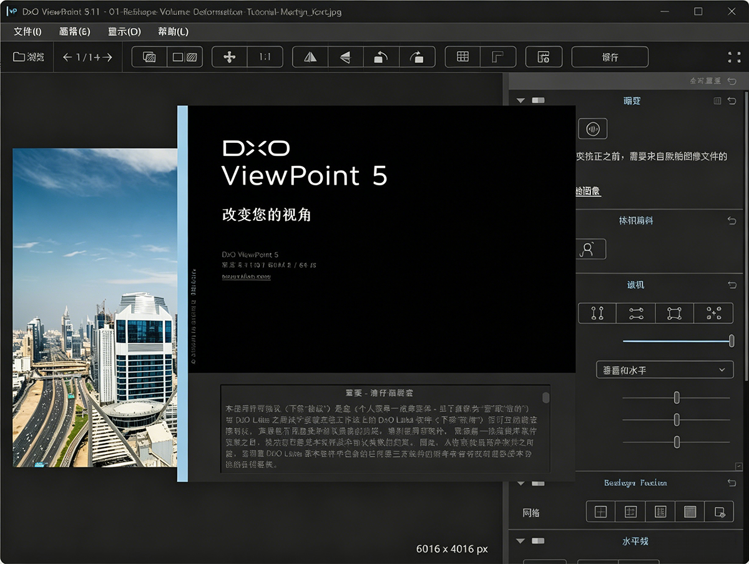The height and width of the screenshot is (564, 749).
Task: Toggle the first palette on/off switch
Action: tap(538, 100)
